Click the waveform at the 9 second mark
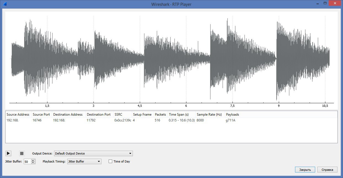 click(278, 59)
